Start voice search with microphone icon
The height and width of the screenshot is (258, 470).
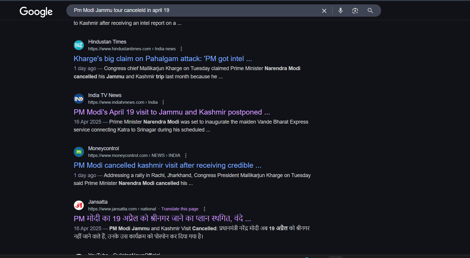340,11
